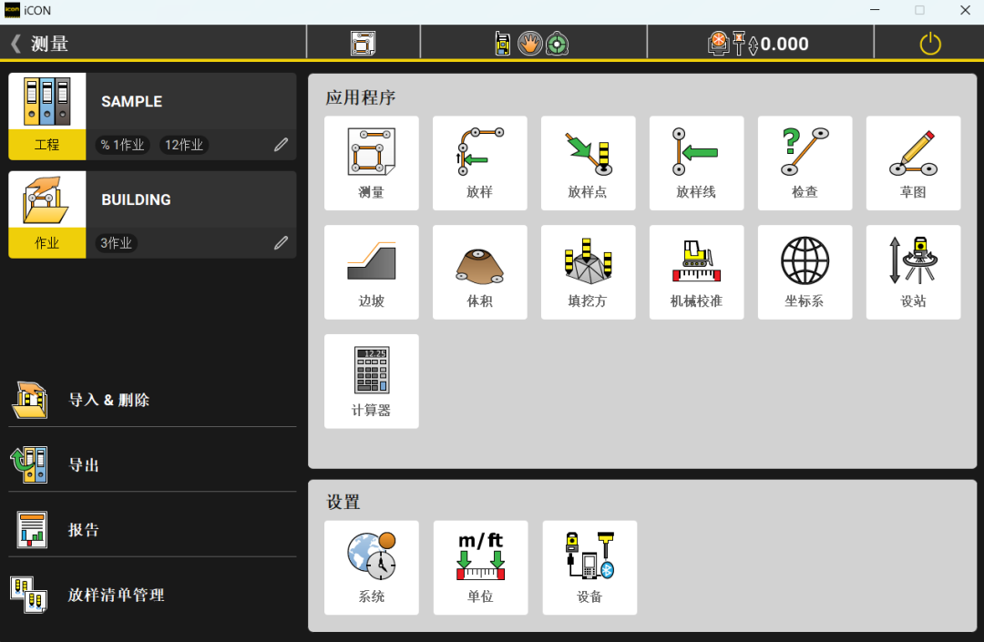984x642 pixels.
Task: Open the 计算器 calculator
Action: [x=372, y=382]
